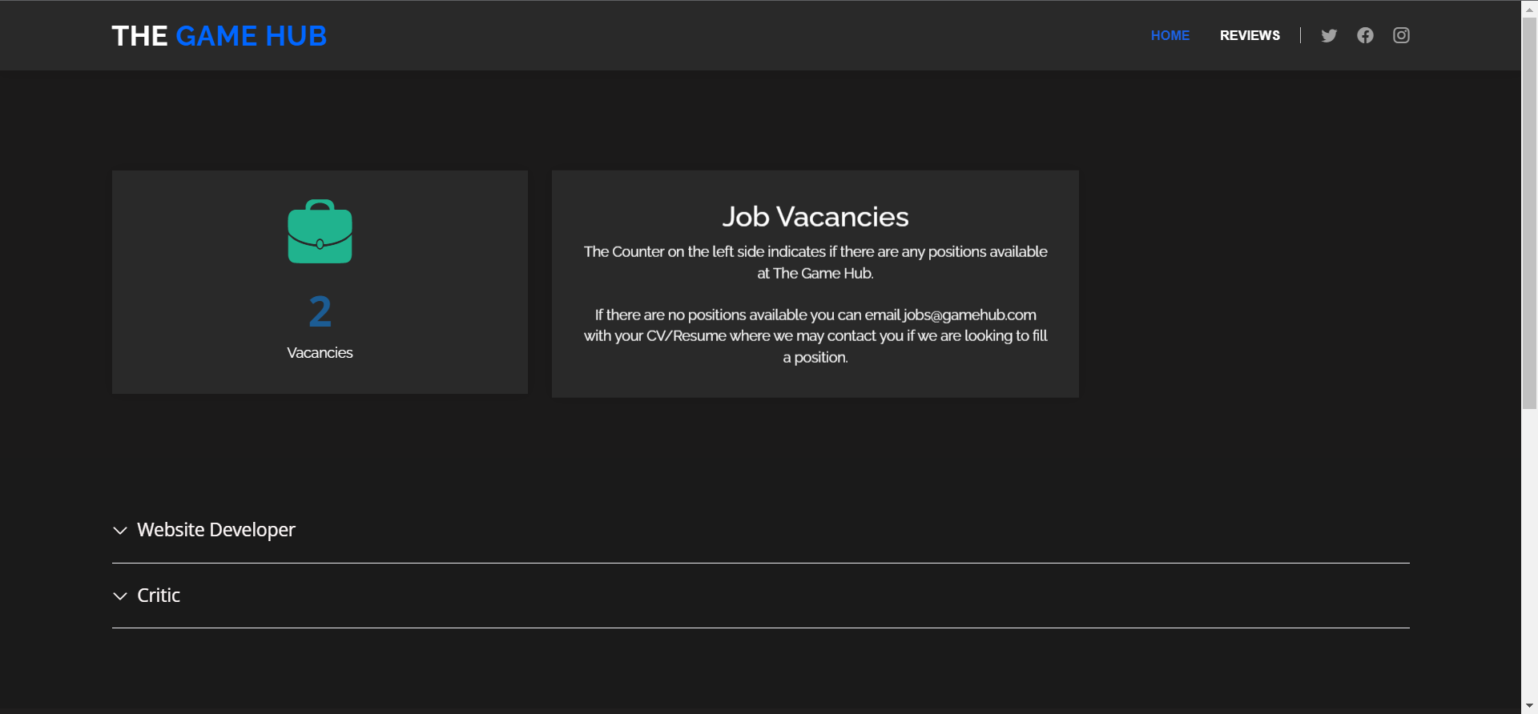Expand the Critic job title
Screen dimensions: 1538x714
(159, 596)
